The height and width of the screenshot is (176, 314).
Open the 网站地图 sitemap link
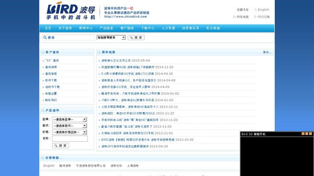tap(242, 17)
